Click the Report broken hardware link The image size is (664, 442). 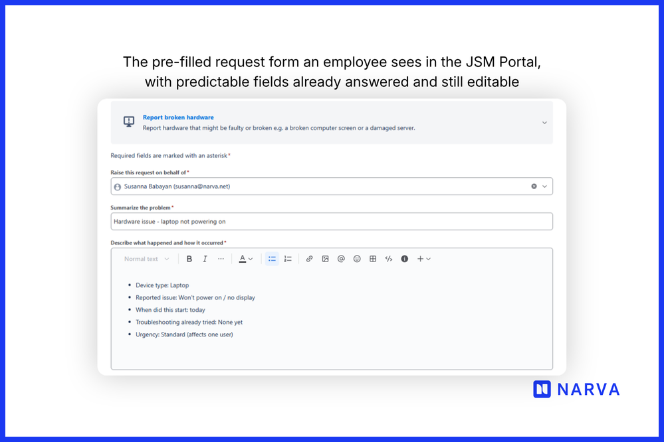pos(178,117)
